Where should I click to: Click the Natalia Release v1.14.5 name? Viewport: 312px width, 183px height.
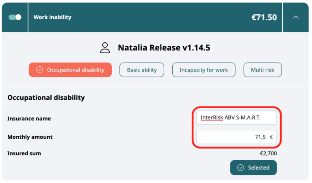pyautogui.click(x=164, y=48)
